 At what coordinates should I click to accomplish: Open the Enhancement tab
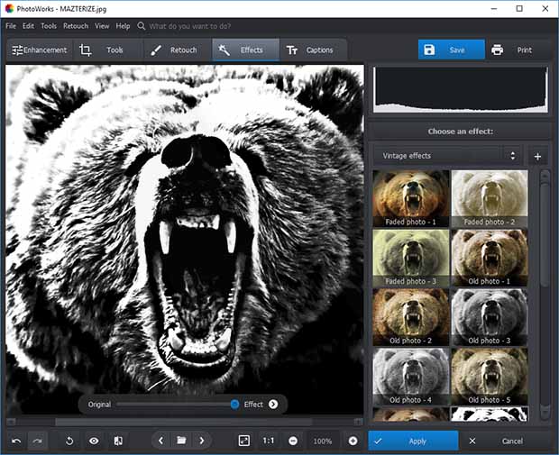coord(39,50)
